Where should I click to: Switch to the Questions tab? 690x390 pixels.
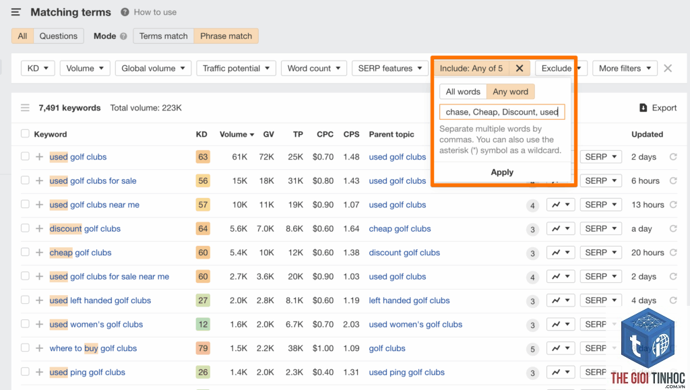coord(59,36)
